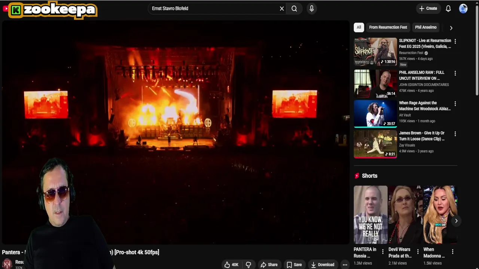The height and width of the screenshot is (269, 479).
Task: Open the three-dot menu for the Slipknot video
Action: click(x=455, y=41)
